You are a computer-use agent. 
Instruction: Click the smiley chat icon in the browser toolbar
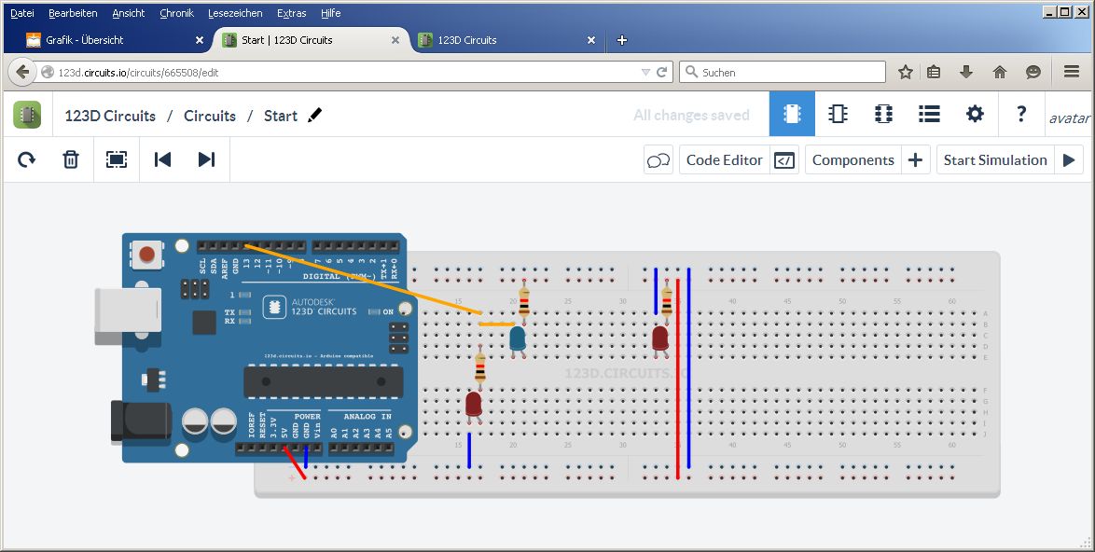click(x=1033, y=72)
